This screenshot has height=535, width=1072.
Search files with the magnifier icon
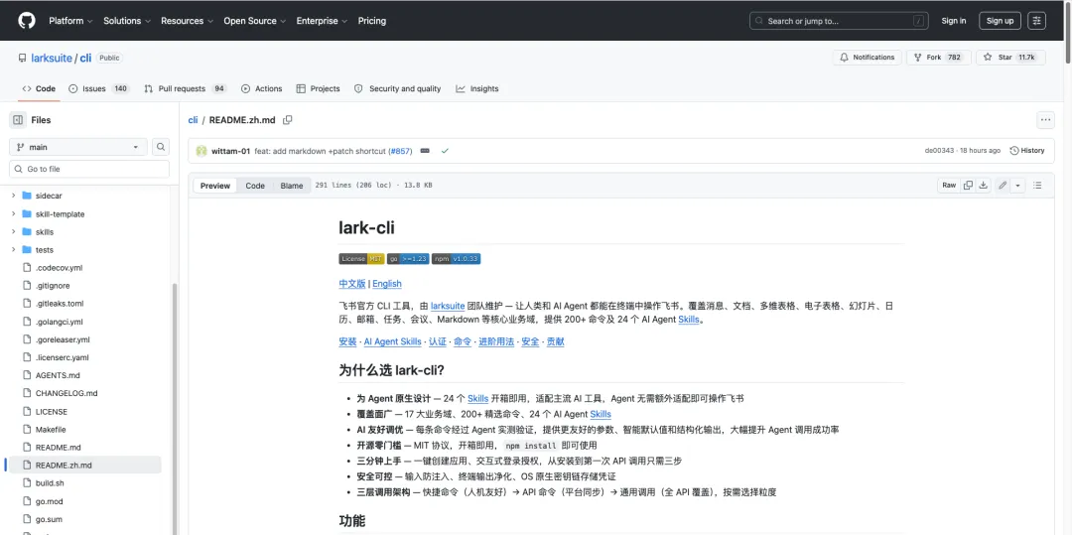161,147
